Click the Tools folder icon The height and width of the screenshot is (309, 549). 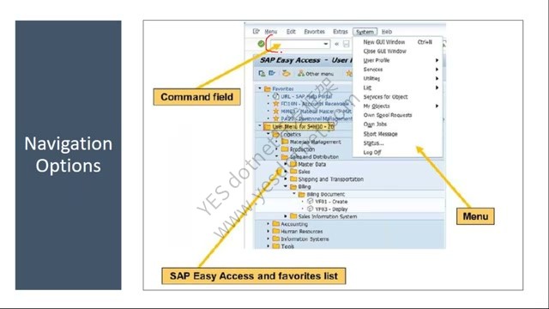click(276, 246)
